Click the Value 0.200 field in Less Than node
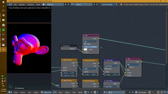Screen dimensions: 168x94 pyautogui.click(x=112, y=74)
